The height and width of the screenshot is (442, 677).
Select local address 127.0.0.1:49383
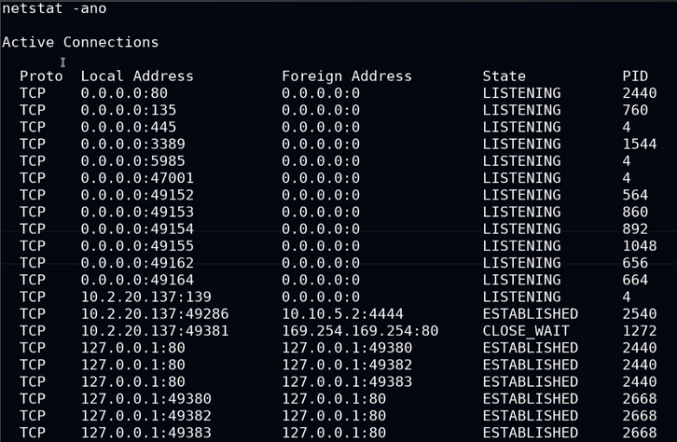tap(145, 433)
